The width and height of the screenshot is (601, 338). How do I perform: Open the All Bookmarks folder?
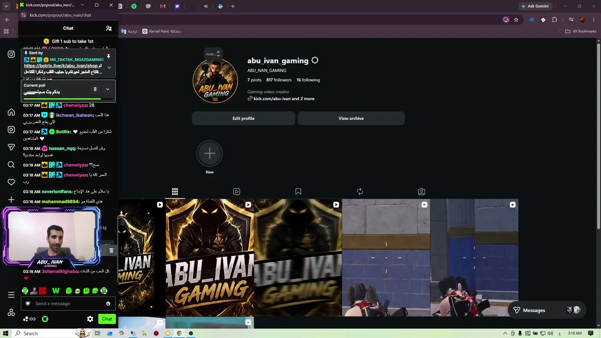(x=581, y=31)
